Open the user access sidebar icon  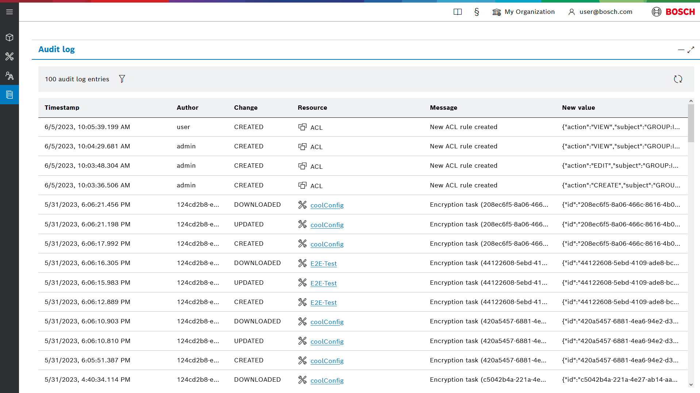pos(9,76)
